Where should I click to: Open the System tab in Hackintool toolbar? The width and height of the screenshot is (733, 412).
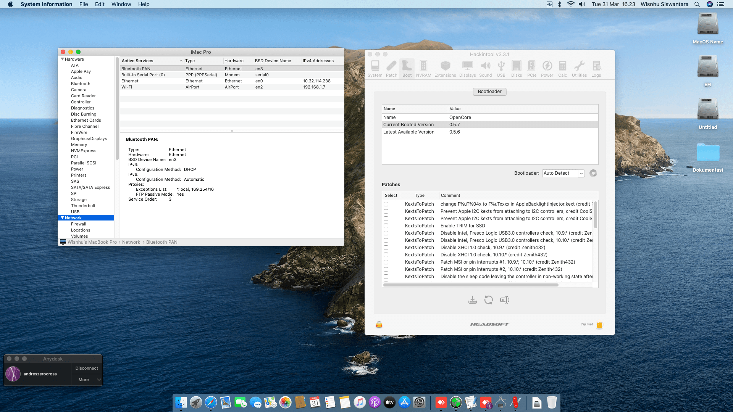point(375,69)
